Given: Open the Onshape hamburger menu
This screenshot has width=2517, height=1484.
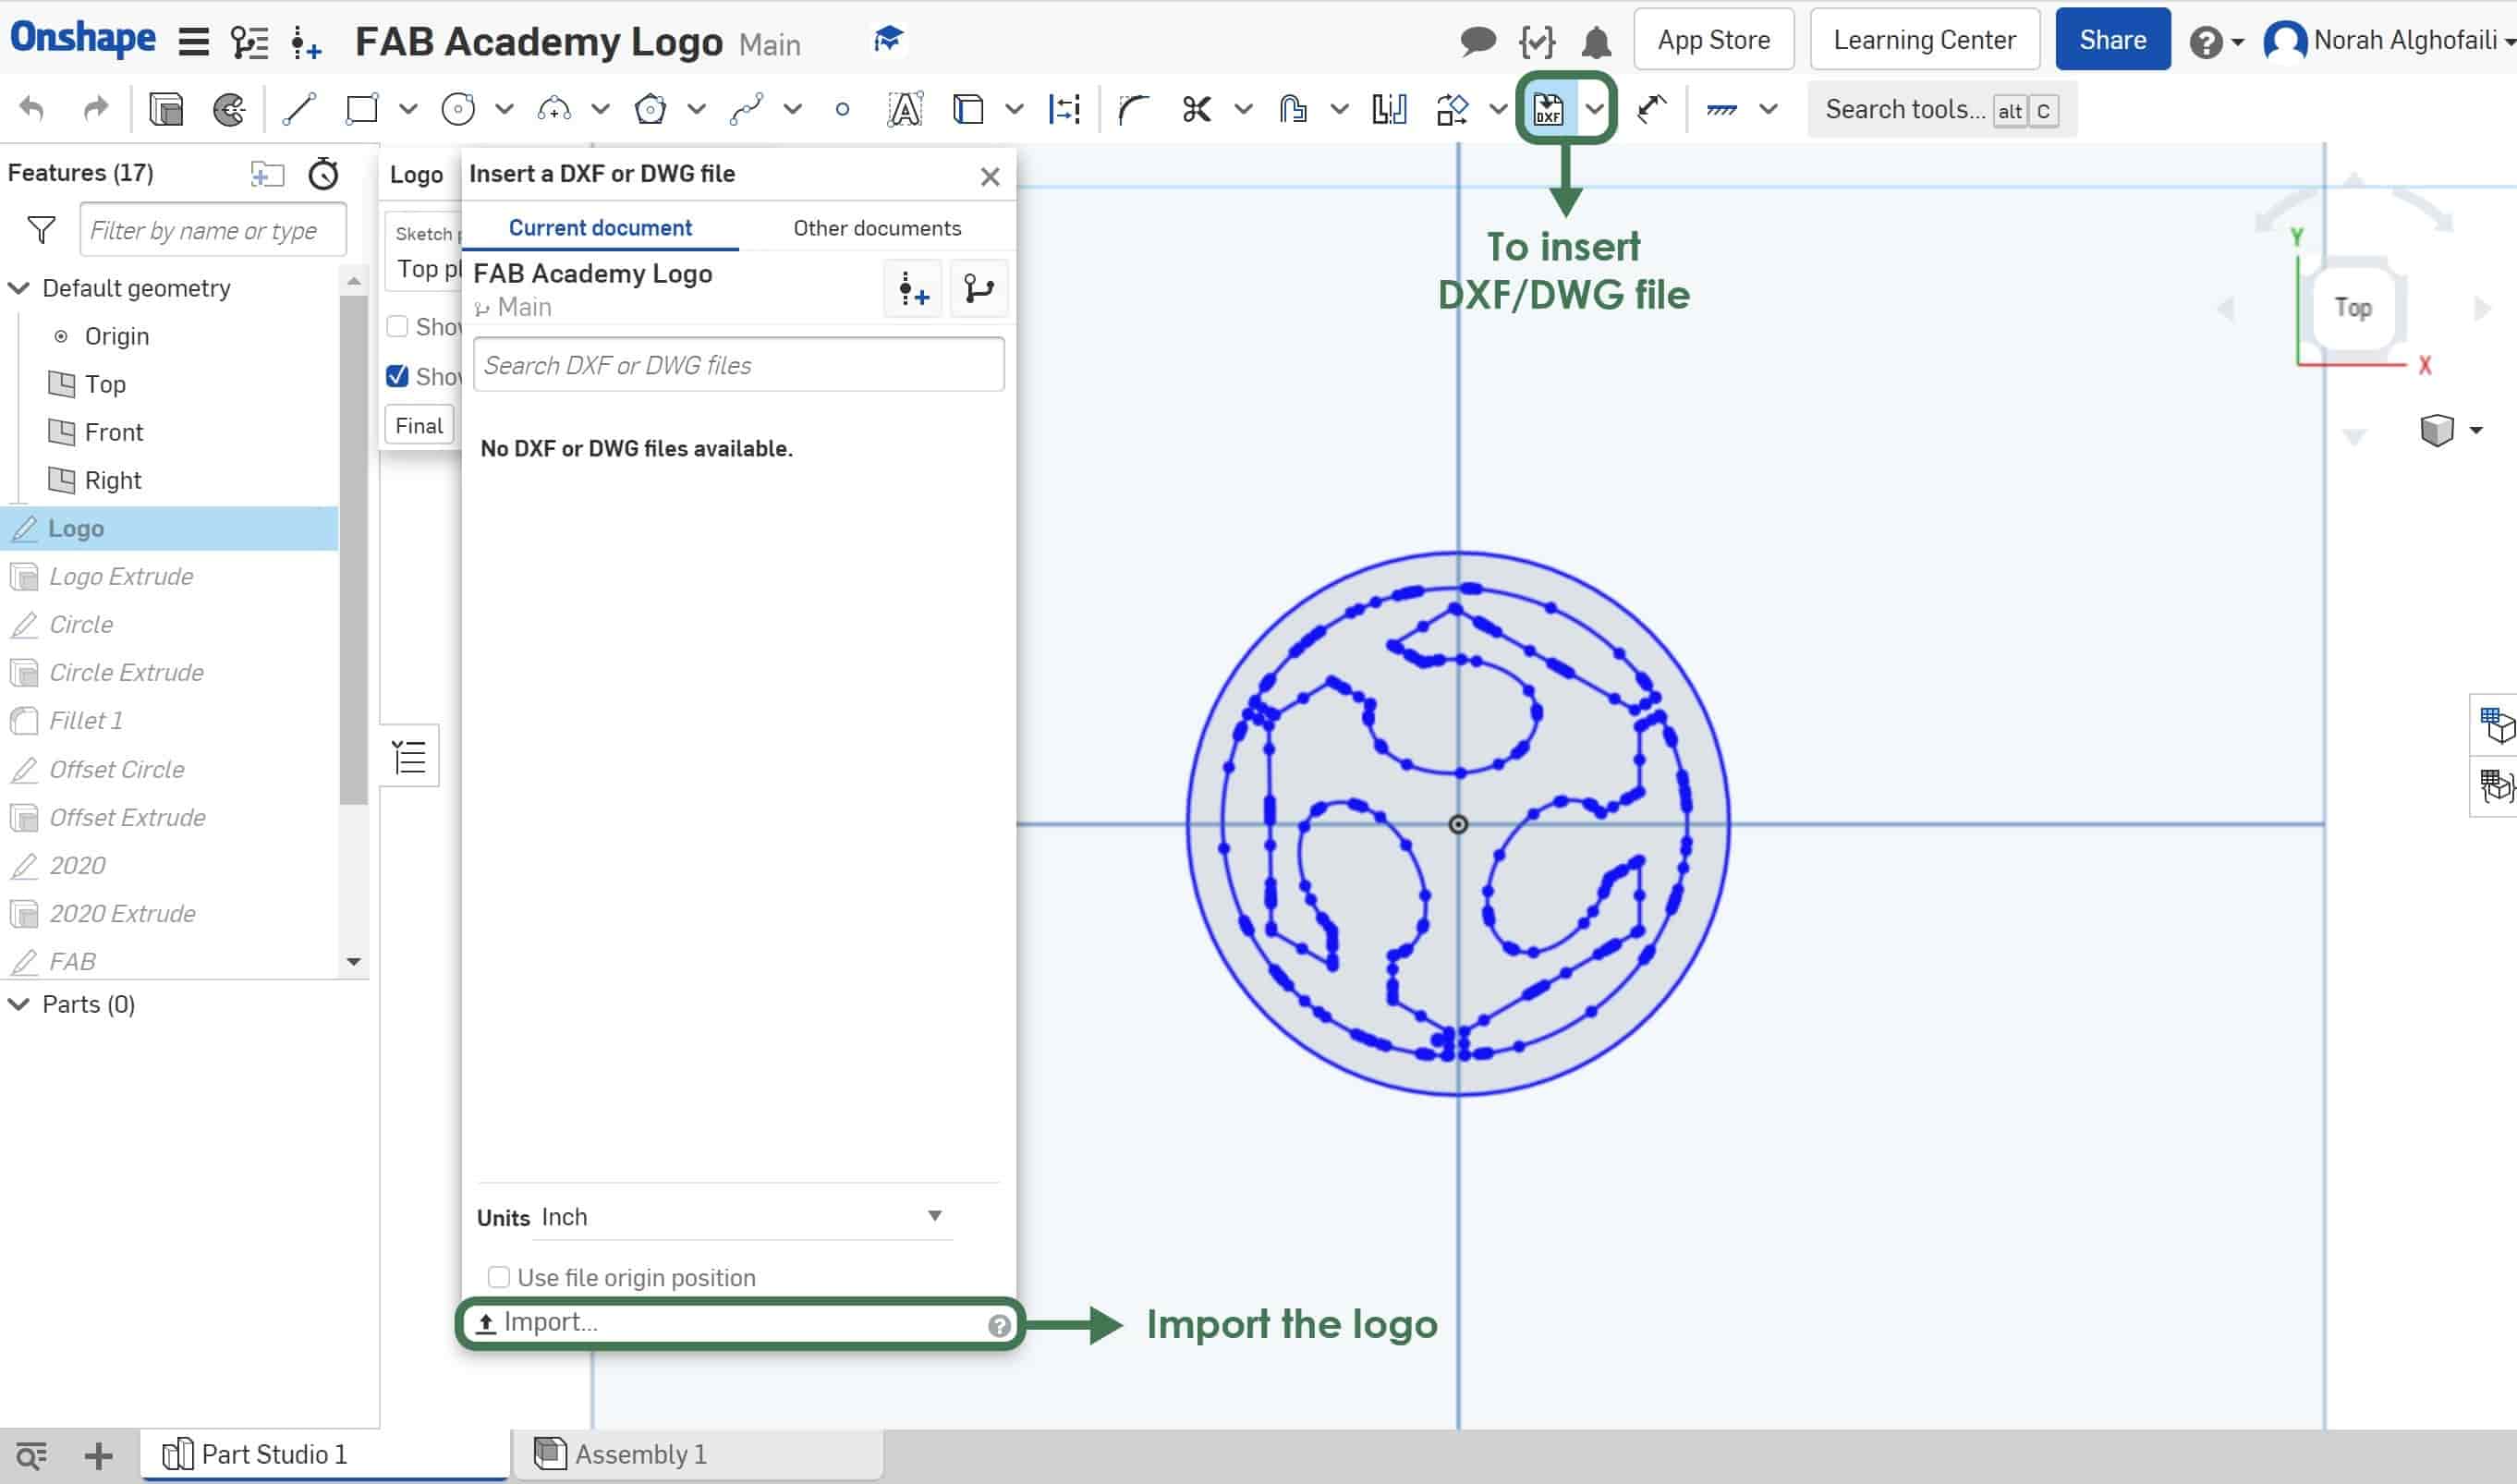Looking at the screenshot, I should pyautogui.click(x=193, y=41).
